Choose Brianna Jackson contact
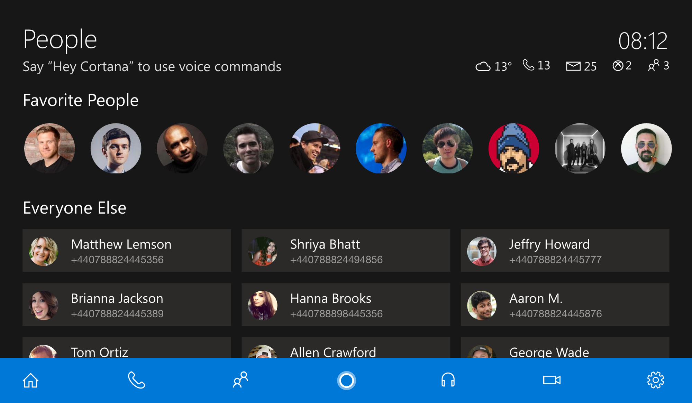 pyautogui.click(x=127, y=304)
